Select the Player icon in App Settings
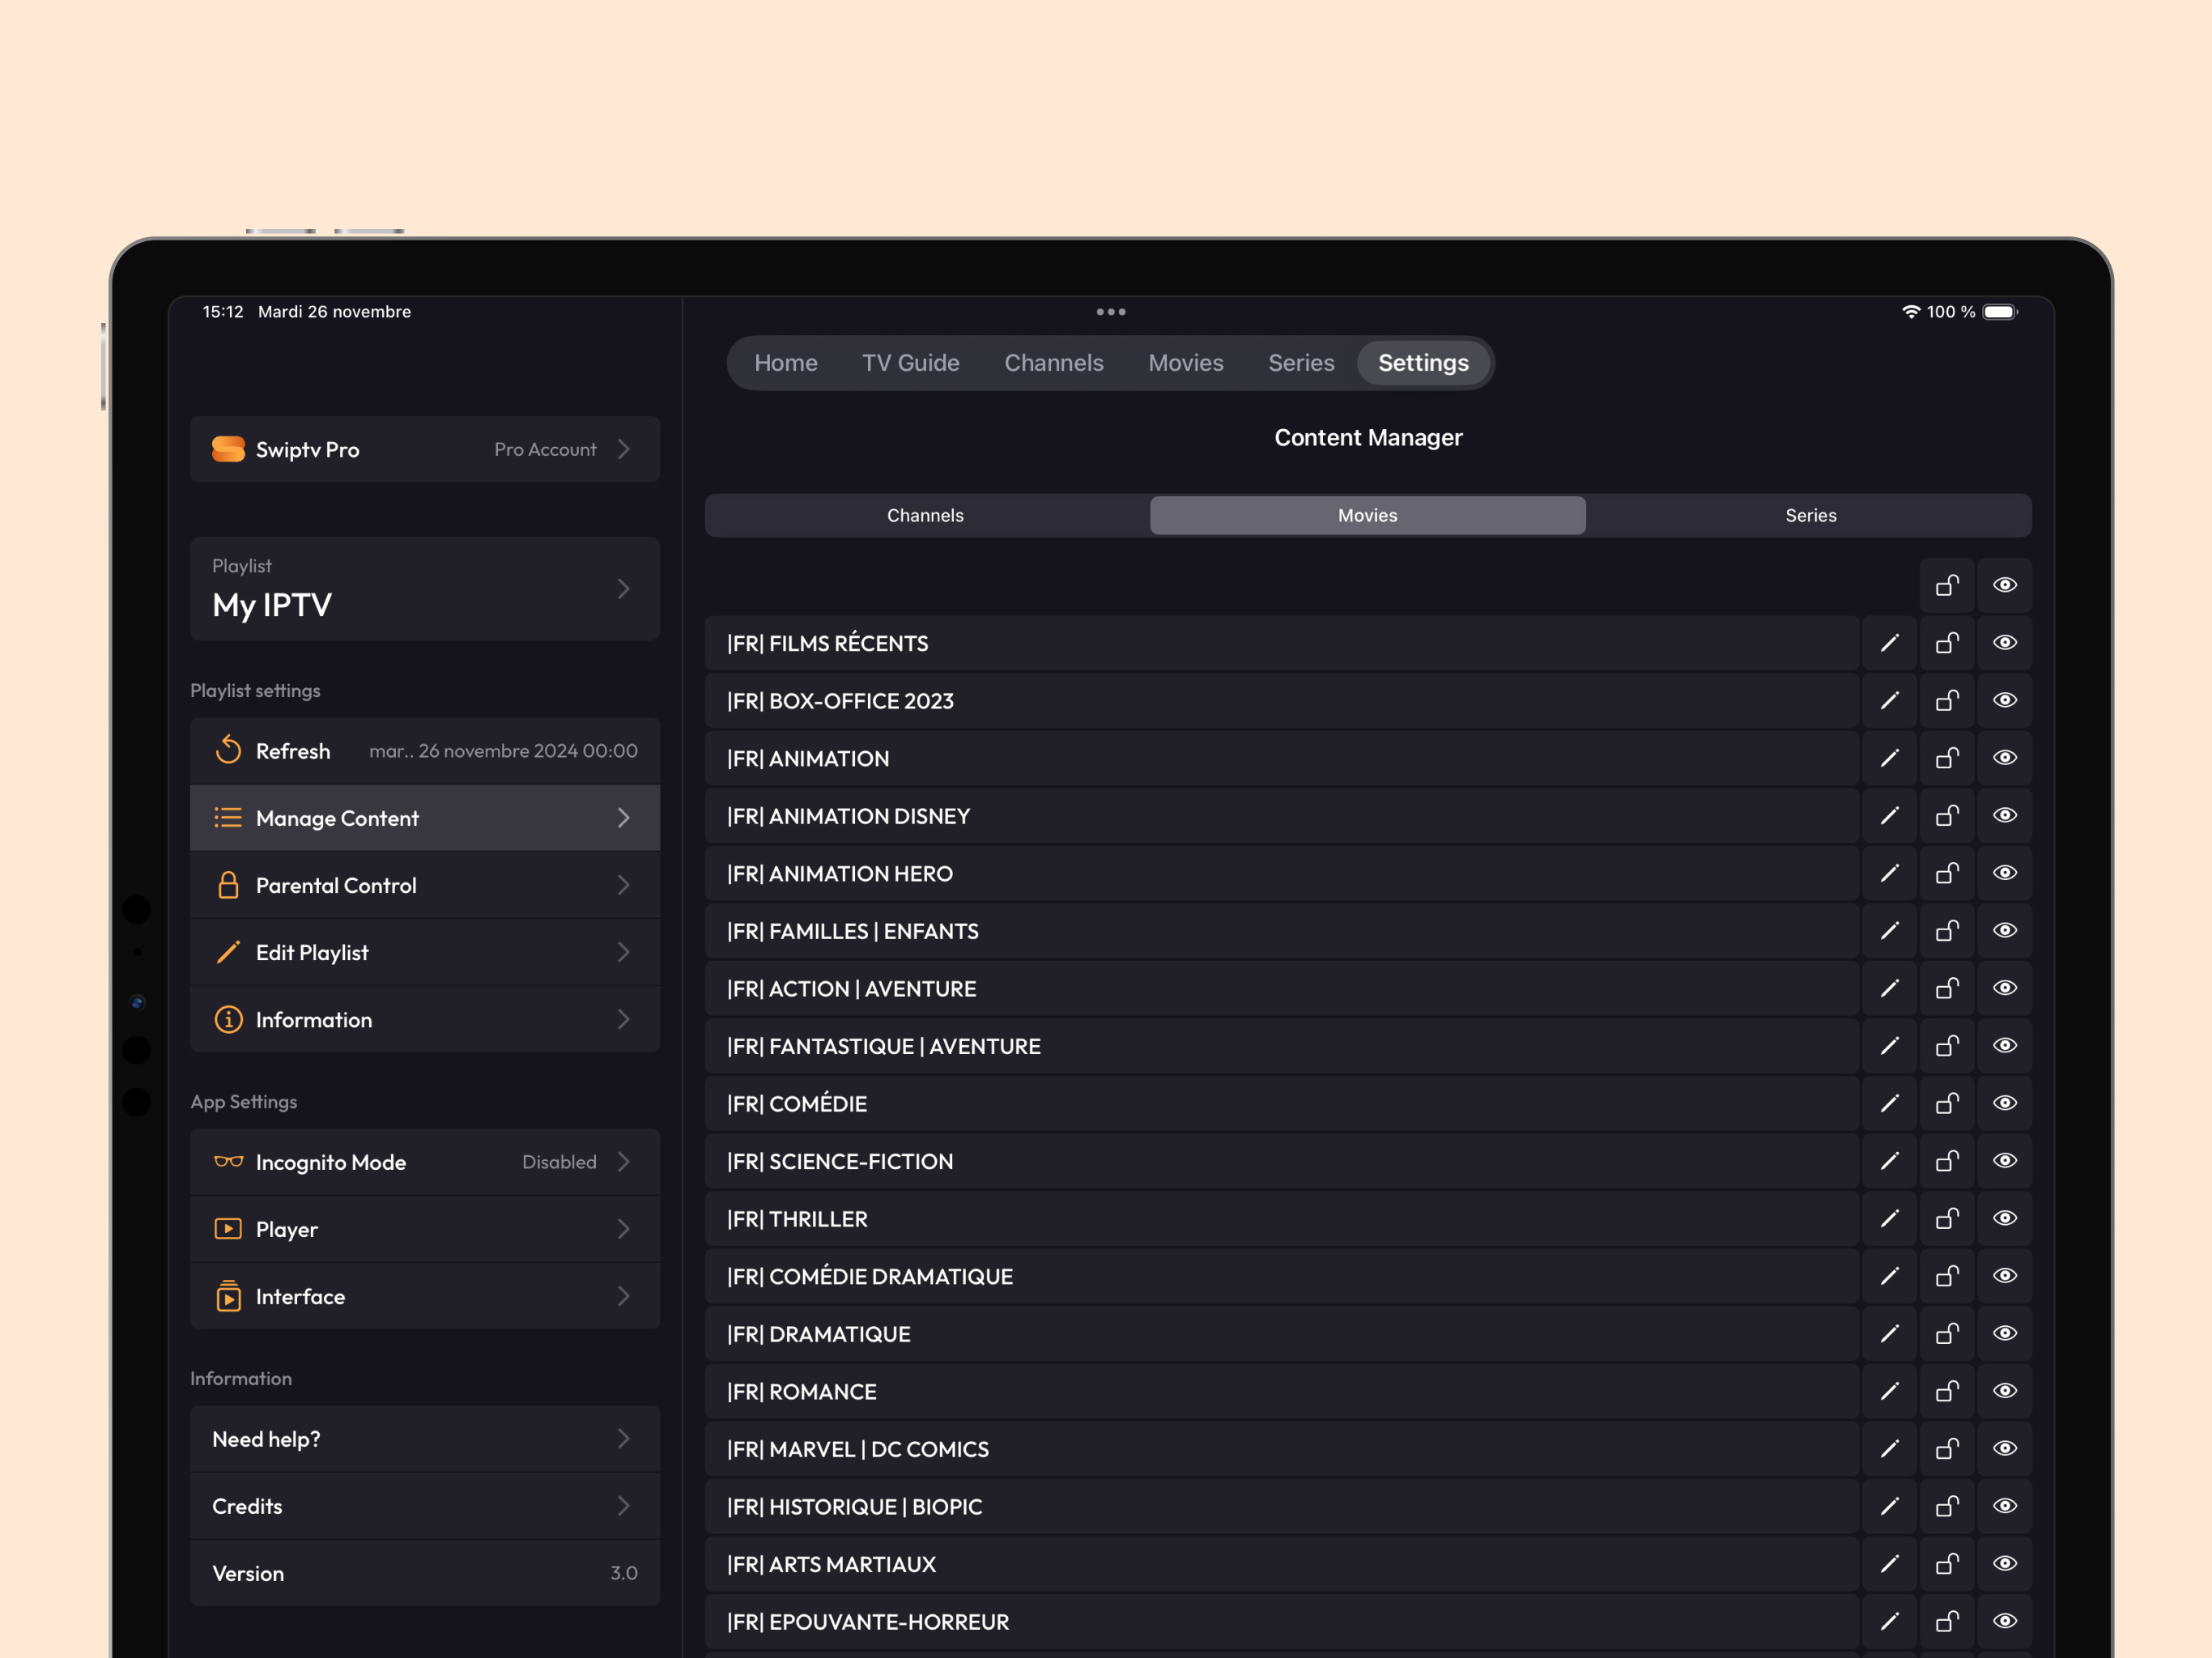The height and width of the screenshot is (1658, 2212). pyautogui.click(x=228, y=1228)
